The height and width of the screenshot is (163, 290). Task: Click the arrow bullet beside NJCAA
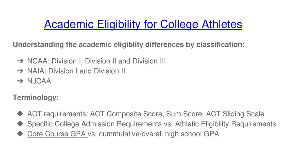click(x=20, y=81)
